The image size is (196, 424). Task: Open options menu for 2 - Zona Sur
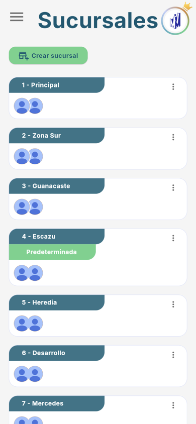tap(173, 137)
